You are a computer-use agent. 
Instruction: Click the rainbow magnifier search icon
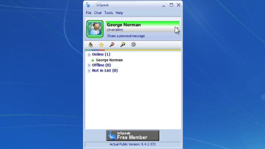click(x=123, y=45)
